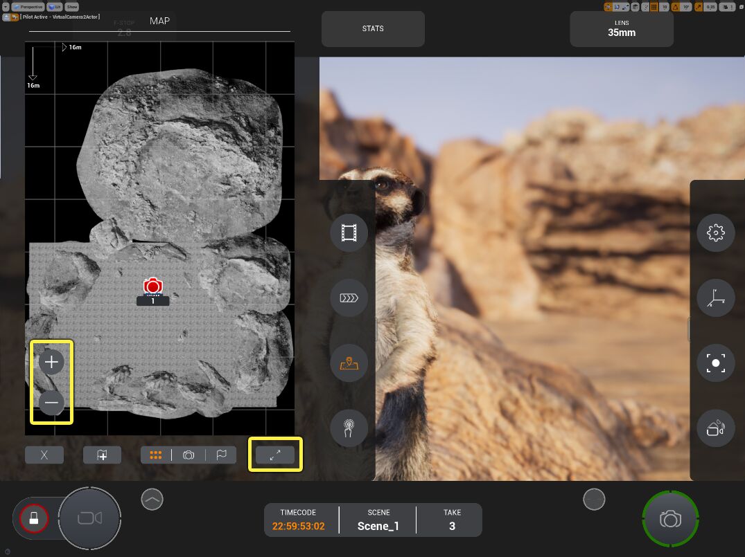Viewport: 745px width, 557px height.
Task: Open the takes browser film-strip icon
Action: click(x=349, y=233)
